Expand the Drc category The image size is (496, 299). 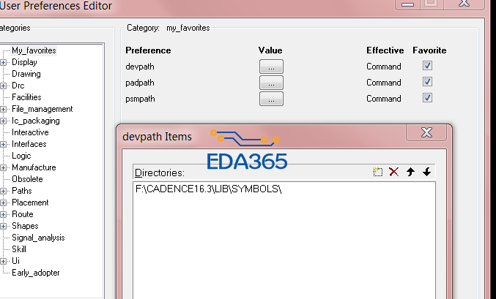click(3, 86)
